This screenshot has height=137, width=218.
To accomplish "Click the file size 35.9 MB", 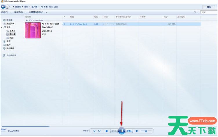I will [x=171, y=24].
